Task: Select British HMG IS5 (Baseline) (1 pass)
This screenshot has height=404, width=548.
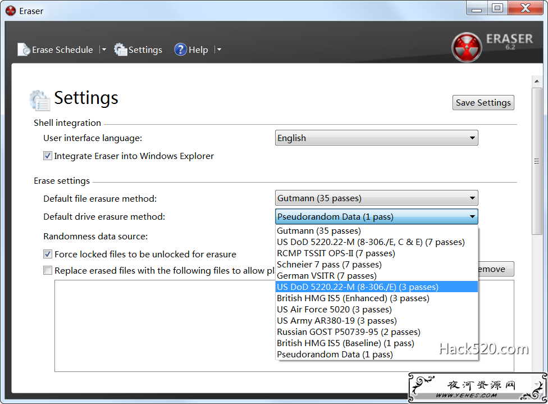Action: [x=376, y=343]
